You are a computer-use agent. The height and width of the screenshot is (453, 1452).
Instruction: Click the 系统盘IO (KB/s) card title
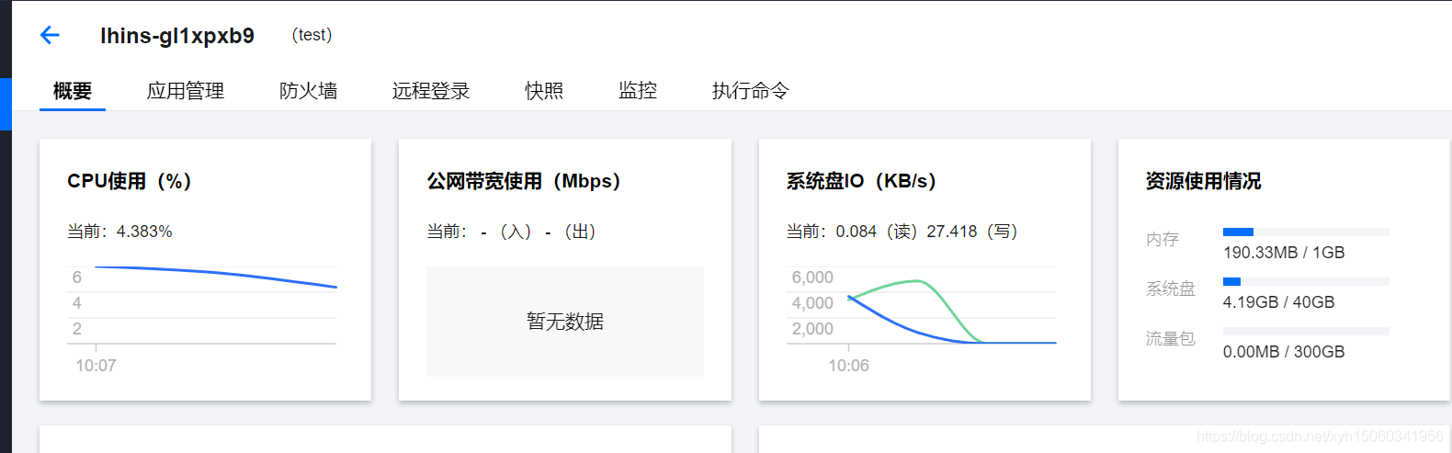tap(861, 181)
